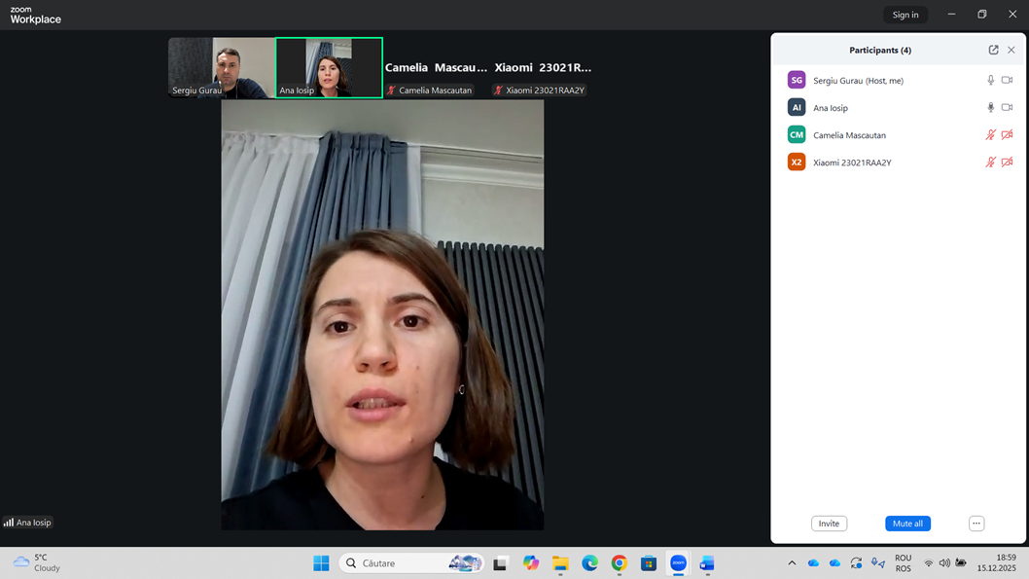Click Ana Iosip's camera icon in list
Image resolution: width=1029 pixels, height=579 pixels.
click(x=1007, y=108)
